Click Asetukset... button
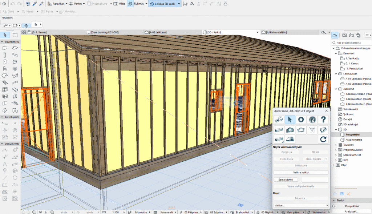 click(352, 211)
